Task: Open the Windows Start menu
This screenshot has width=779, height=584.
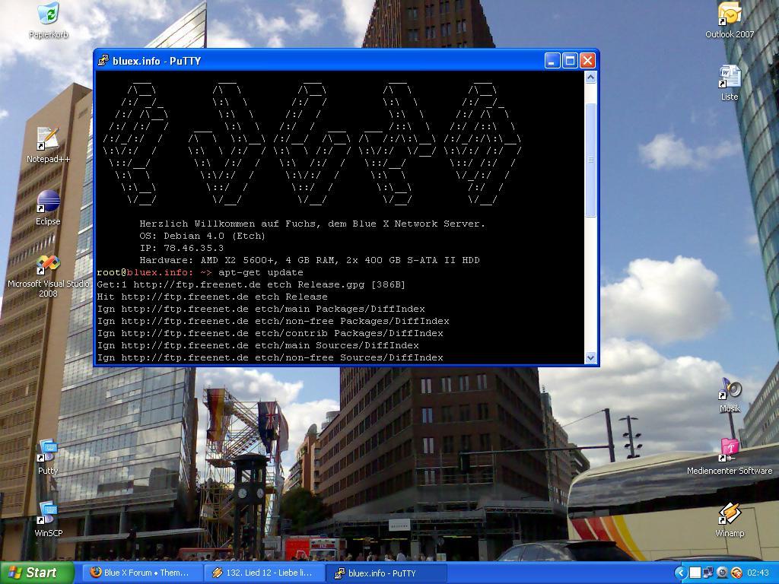Action: coord(37,573)
